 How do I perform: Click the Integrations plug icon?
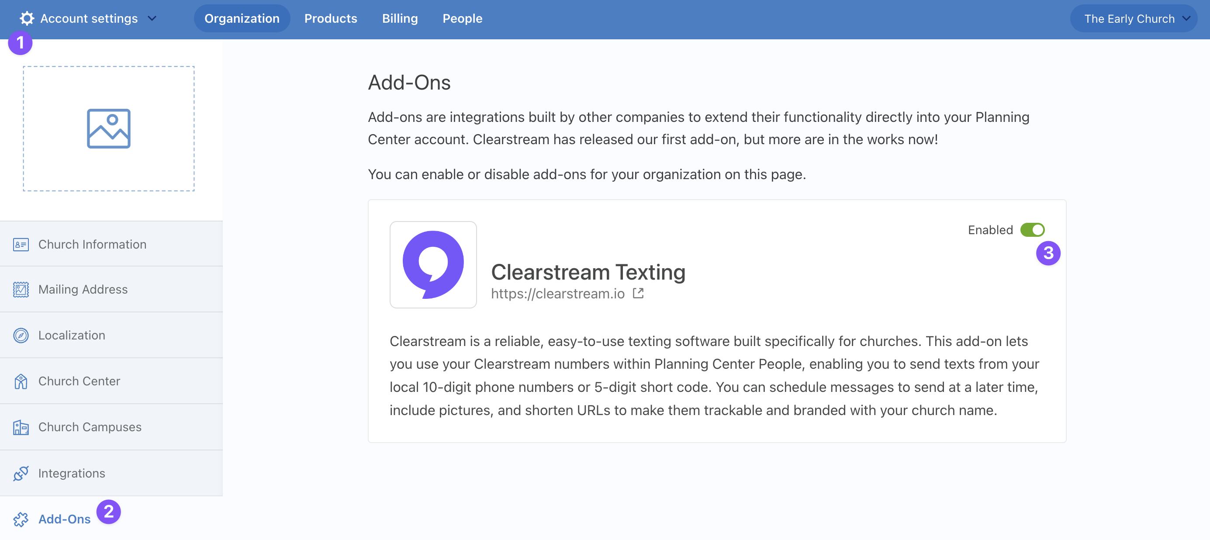point(21,473)
